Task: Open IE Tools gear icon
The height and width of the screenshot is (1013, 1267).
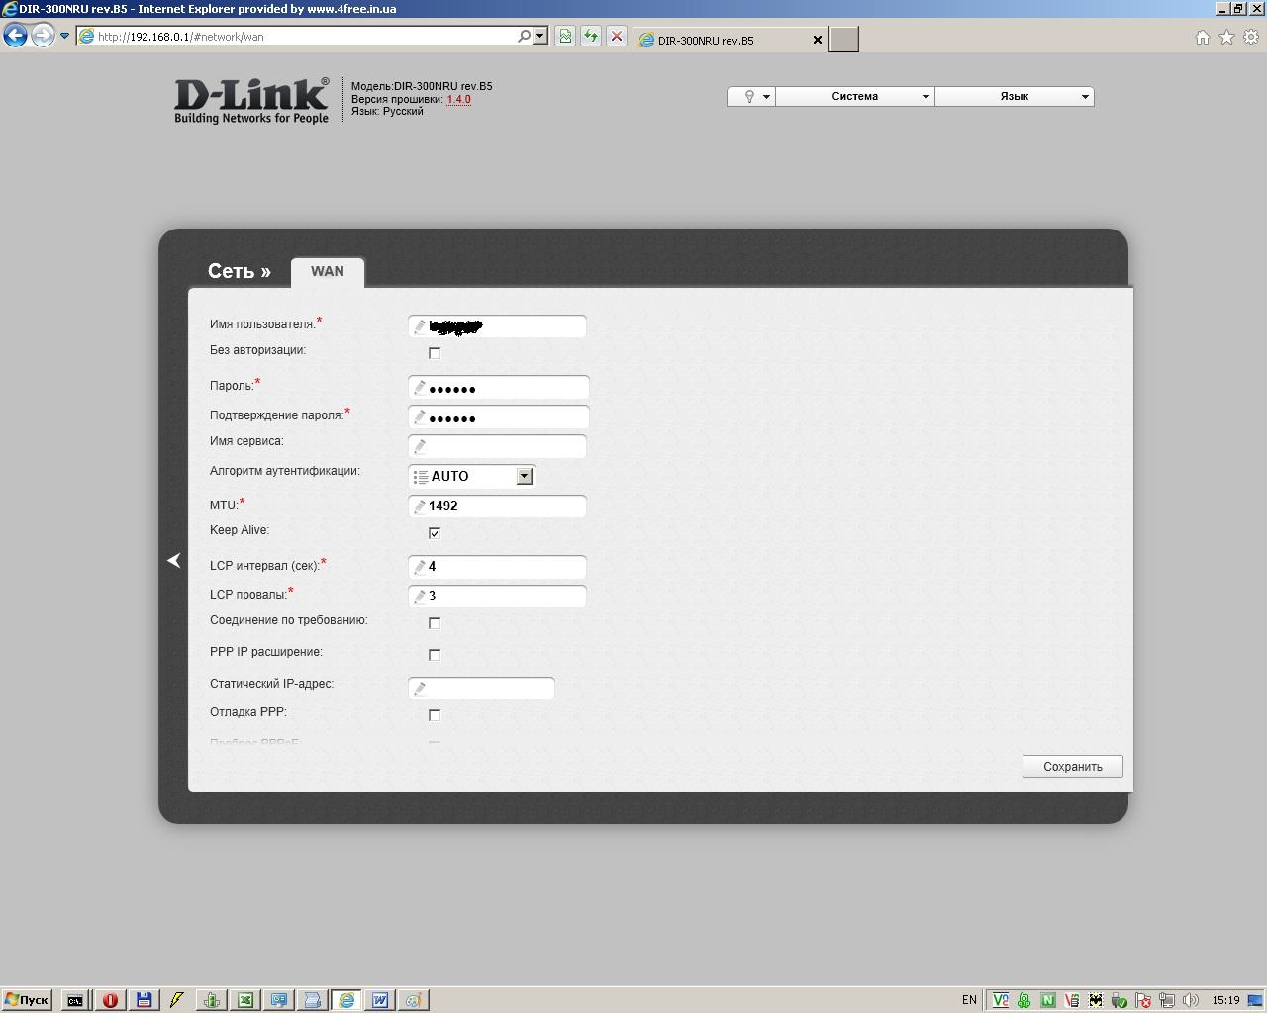Action: (1251, 37)
